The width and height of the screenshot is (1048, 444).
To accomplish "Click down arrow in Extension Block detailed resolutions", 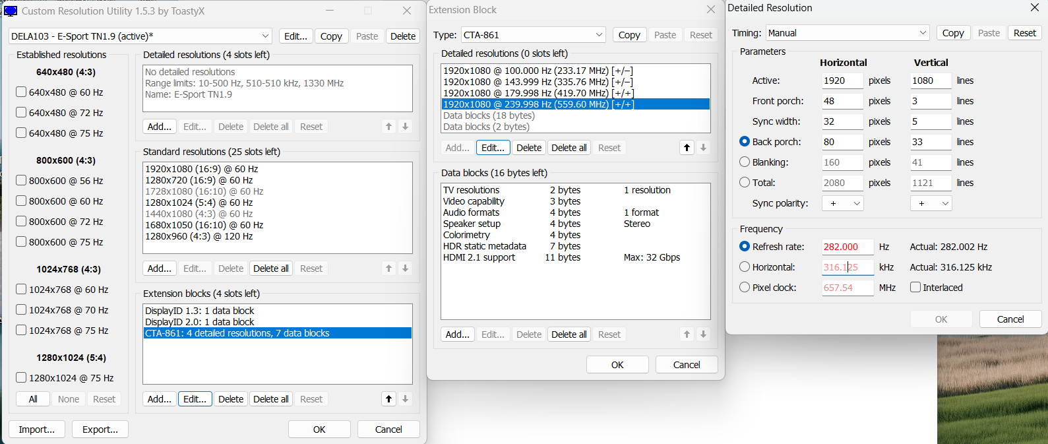I will point(703,148).
